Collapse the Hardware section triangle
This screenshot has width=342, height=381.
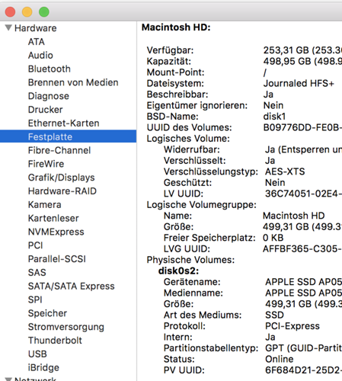(8, 27)
